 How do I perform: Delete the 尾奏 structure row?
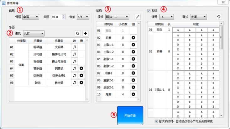coord(133,94)
